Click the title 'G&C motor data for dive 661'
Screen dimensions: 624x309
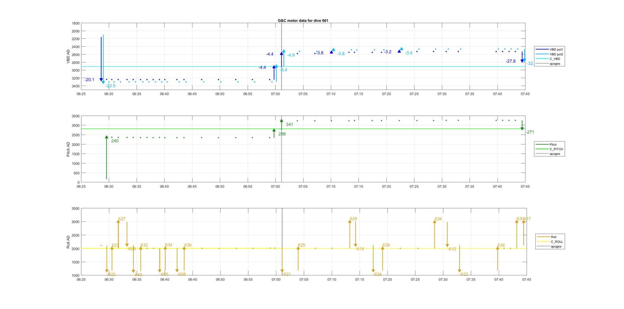(303, 21)
